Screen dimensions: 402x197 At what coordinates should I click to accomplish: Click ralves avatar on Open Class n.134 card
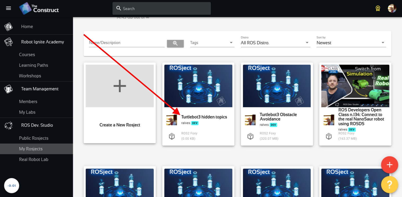coord(329,120)
